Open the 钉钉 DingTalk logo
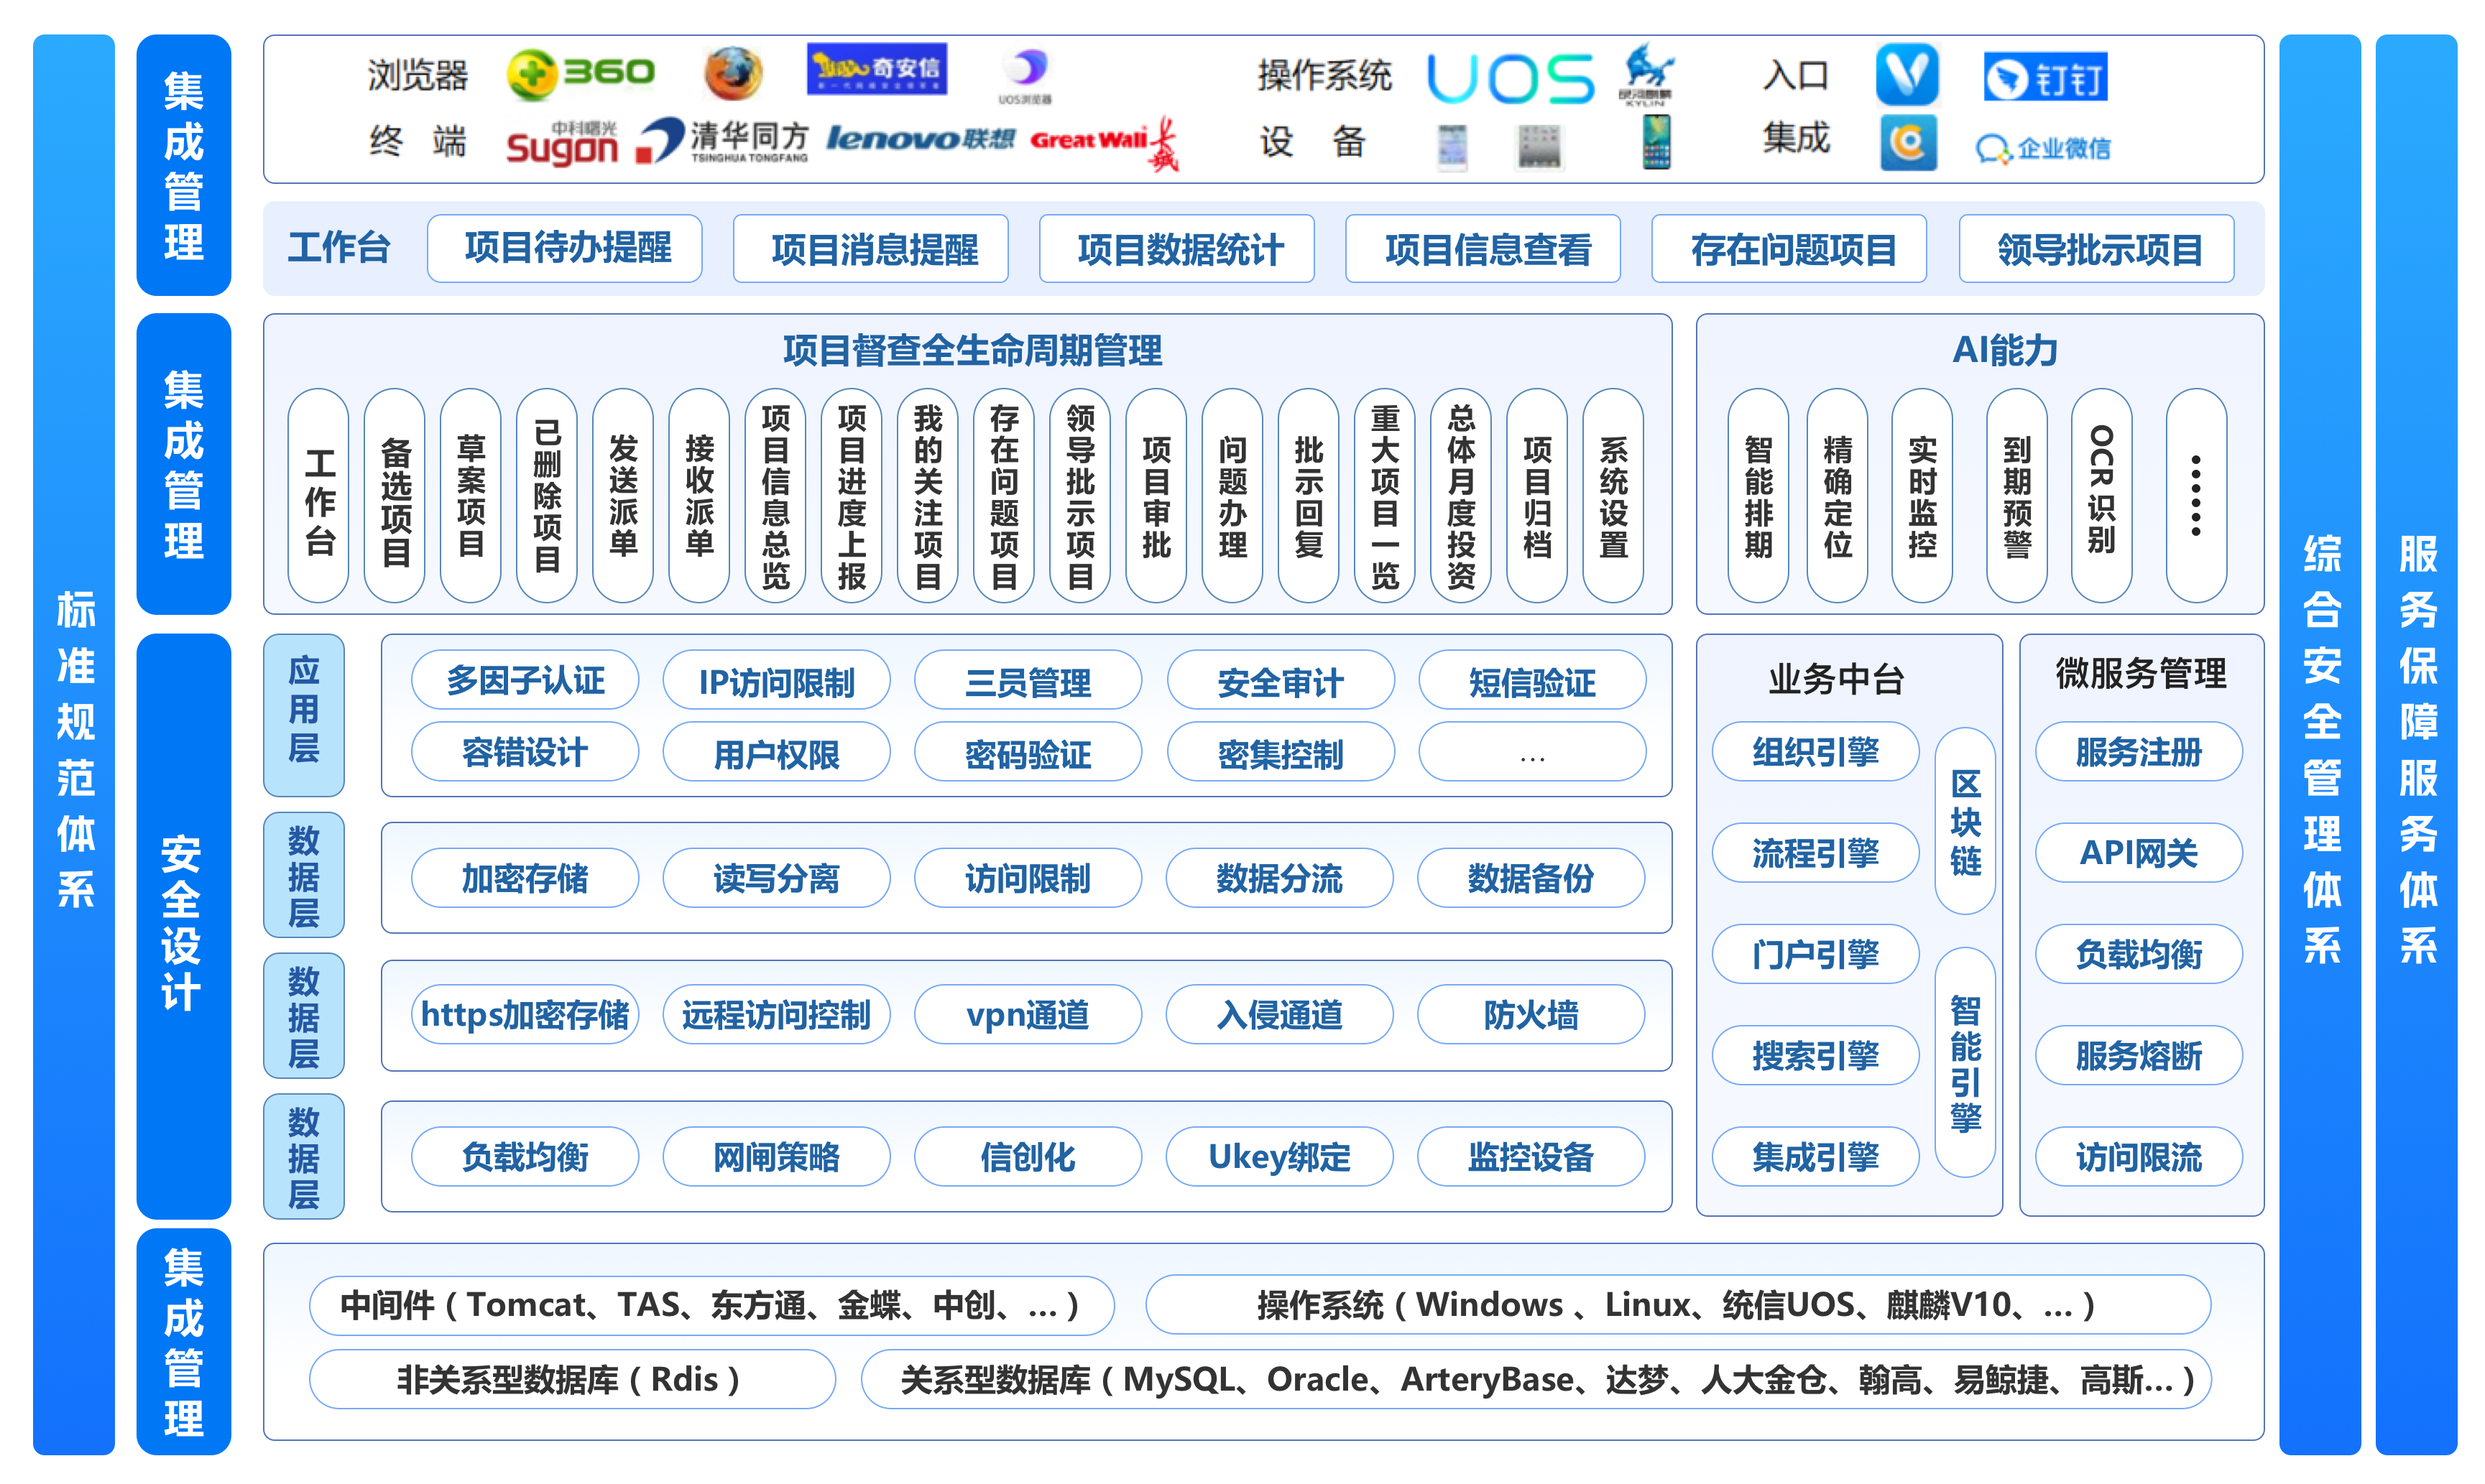Image resolution: width=2485 pixels, height=1484 pixels. click(x=2044, y=77)
